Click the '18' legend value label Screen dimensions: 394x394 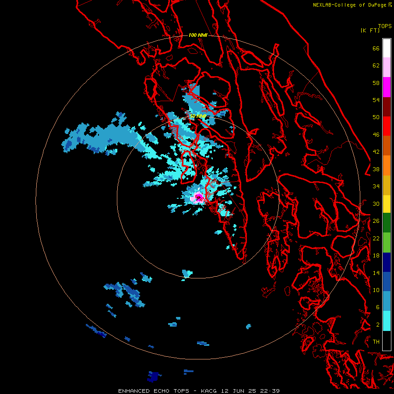coord(376,256)
